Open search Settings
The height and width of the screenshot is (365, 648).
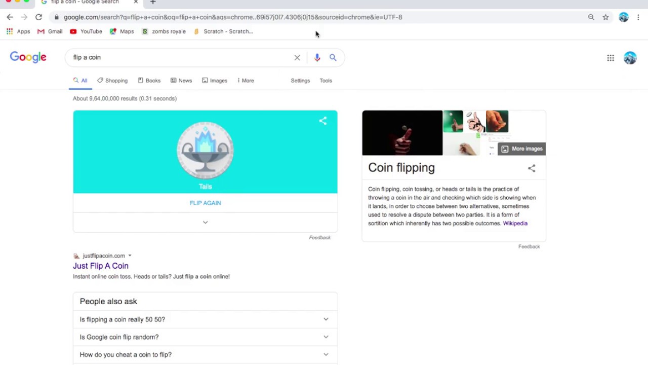point(300,81)
